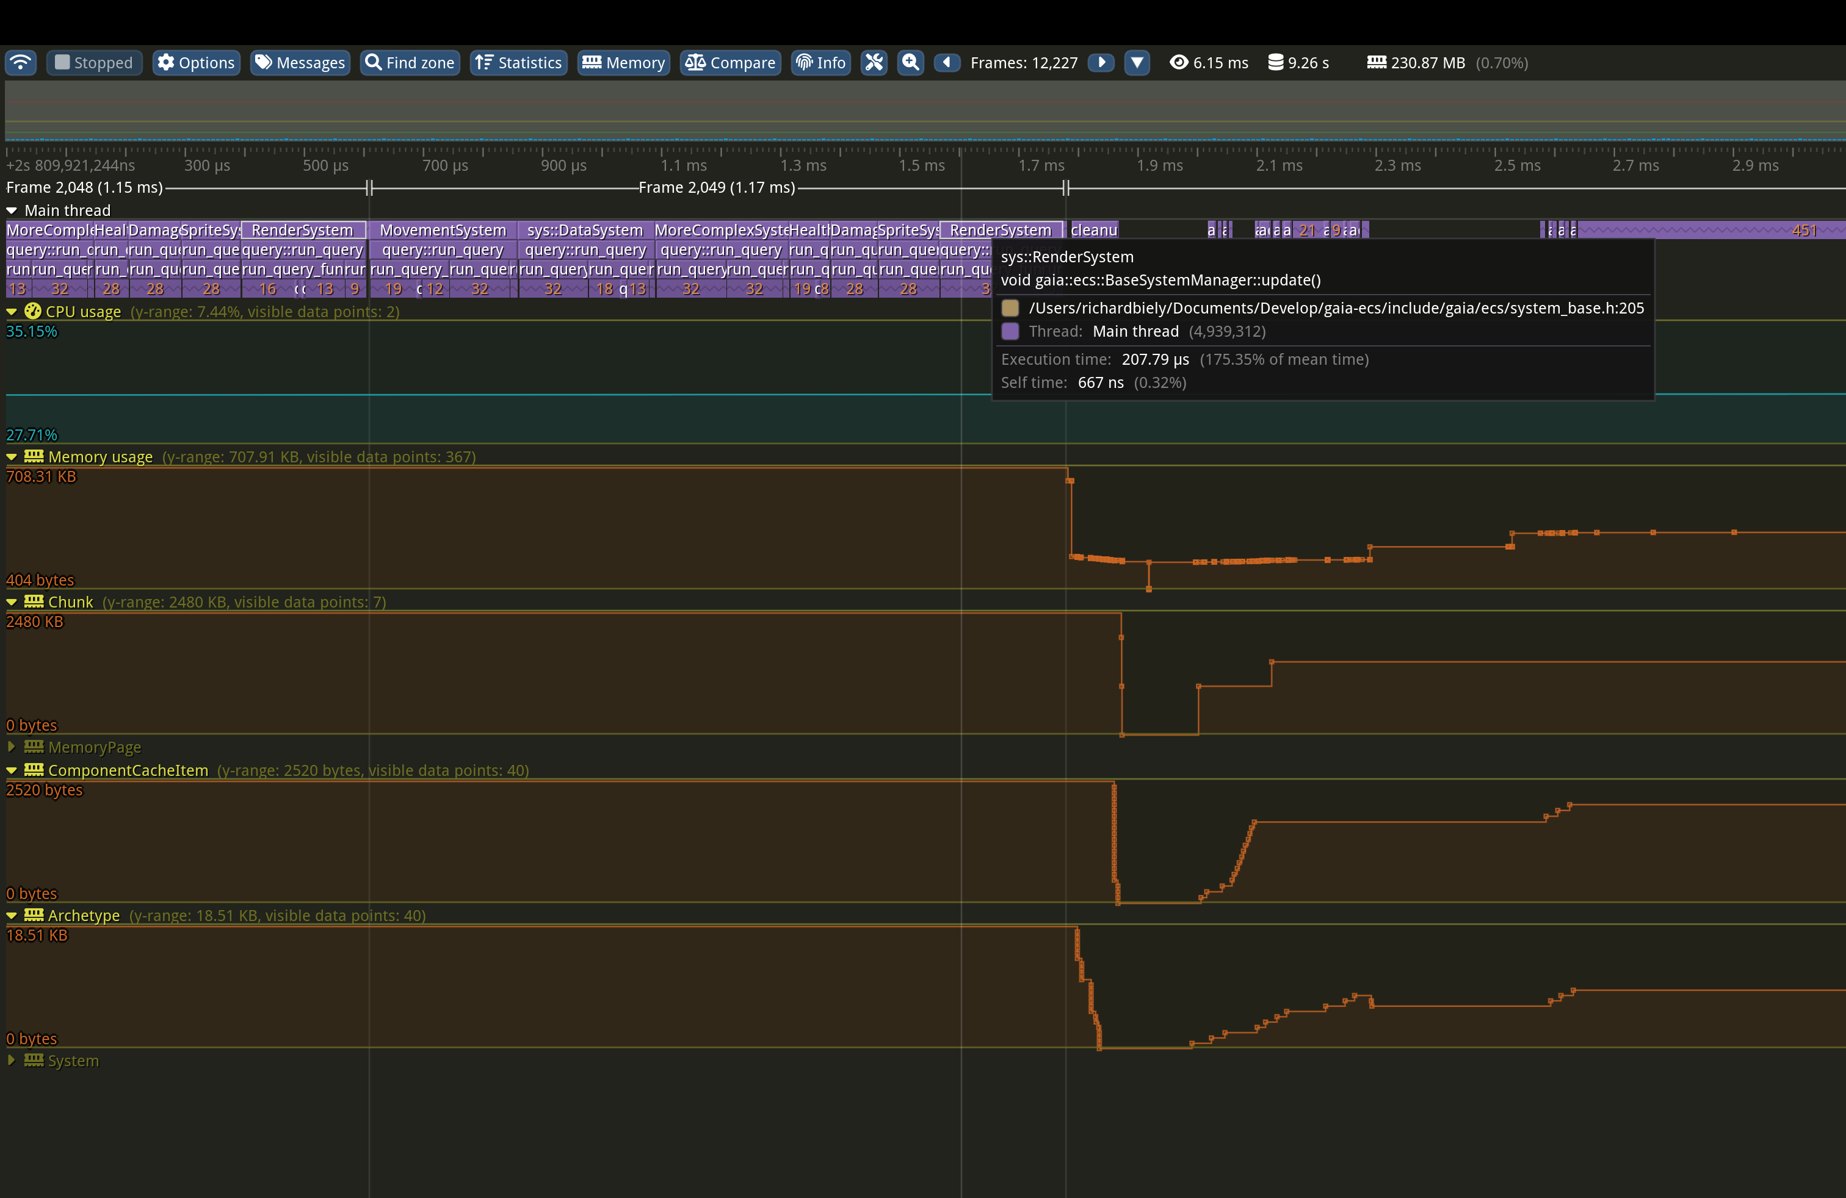Click the Find zone button
The width and height of the screenshot is (1846, 1198).
click(x=410, y=63)
